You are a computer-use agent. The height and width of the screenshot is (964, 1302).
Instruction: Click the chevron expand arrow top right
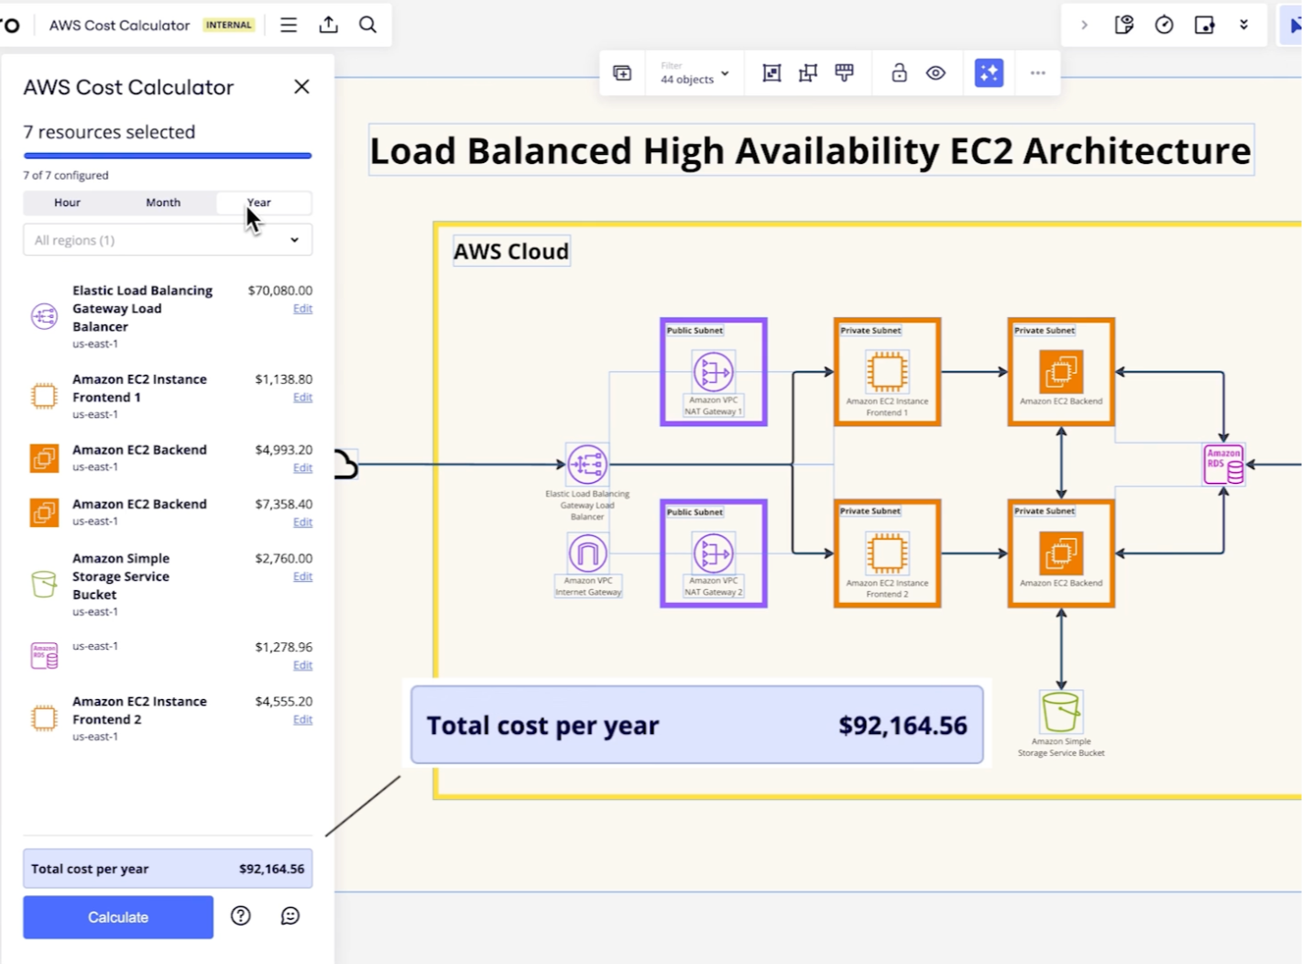1085,25
